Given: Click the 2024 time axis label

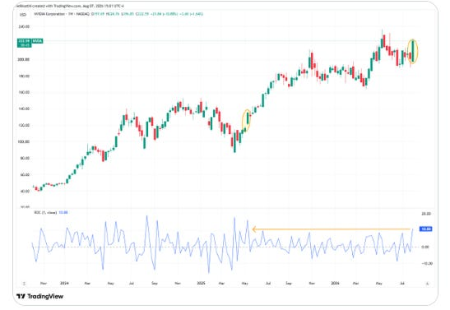Looking at the screenshot, I should tap(64, 283).
